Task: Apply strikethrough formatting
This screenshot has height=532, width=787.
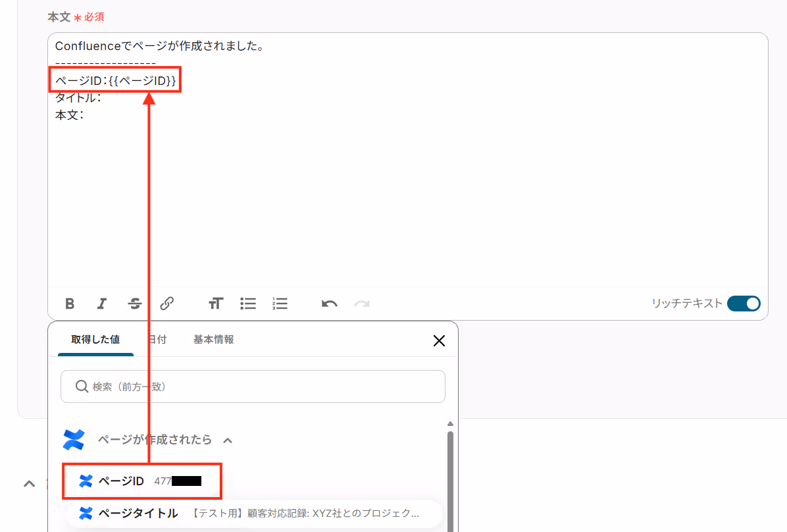Action: [x=134, y=304]
